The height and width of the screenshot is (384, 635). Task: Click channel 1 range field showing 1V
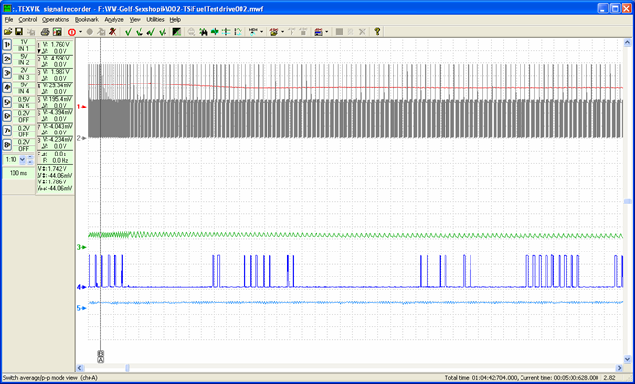[x=24, y=42]
